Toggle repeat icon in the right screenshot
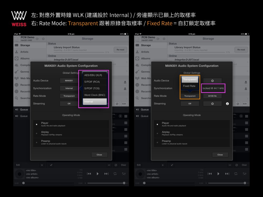Viewport: 263px width, 197px height. tap(236, 174)
